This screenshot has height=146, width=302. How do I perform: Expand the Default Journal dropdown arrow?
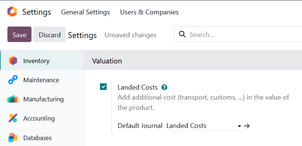(239, 126)
